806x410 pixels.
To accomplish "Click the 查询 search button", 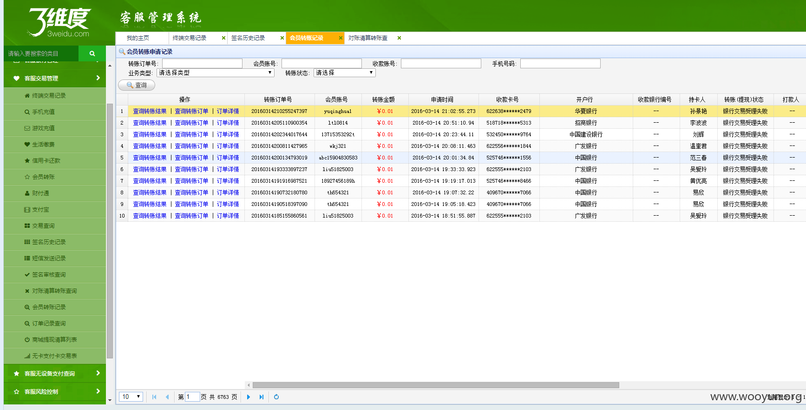I will (137, 85).
